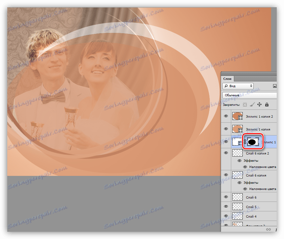
Task: Toggle Эффекты visibility under Слой 6 копия 2
Action: click(239, 161)
